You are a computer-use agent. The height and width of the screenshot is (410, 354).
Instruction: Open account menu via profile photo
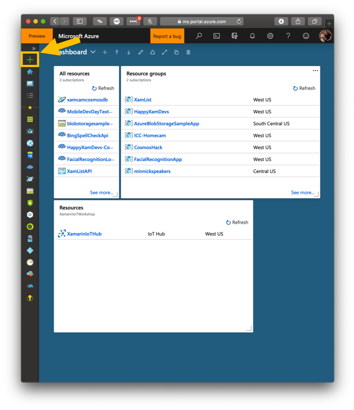(x=325, y=36)
